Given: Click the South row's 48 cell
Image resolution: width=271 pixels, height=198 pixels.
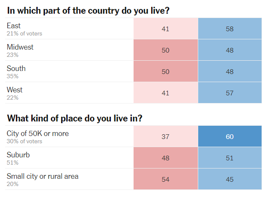Looking at the screenshot, I should click(229, 71).
